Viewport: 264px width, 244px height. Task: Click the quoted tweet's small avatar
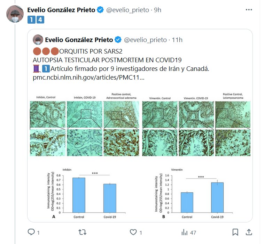38,40
